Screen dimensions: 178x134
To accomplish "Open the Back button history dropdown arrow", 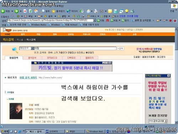I will pos(12,11).
